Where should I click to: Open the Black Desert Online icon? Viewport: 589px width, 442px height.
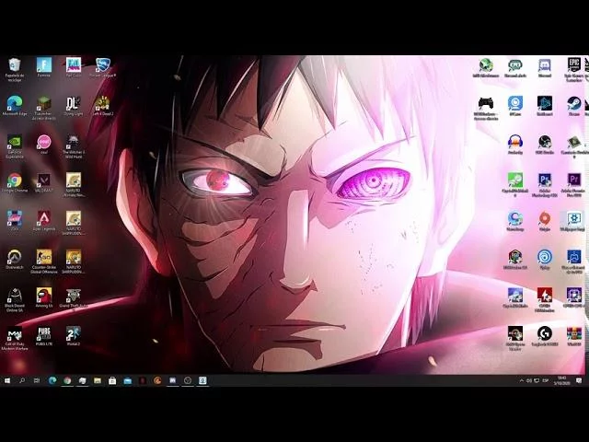(15, 300)
